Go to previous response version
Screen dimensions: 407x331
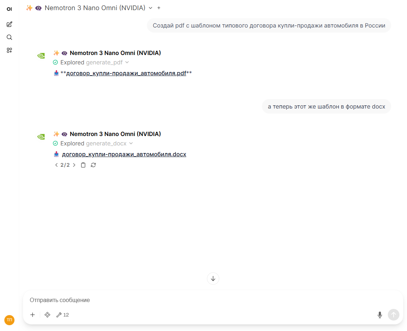[56, 165]
